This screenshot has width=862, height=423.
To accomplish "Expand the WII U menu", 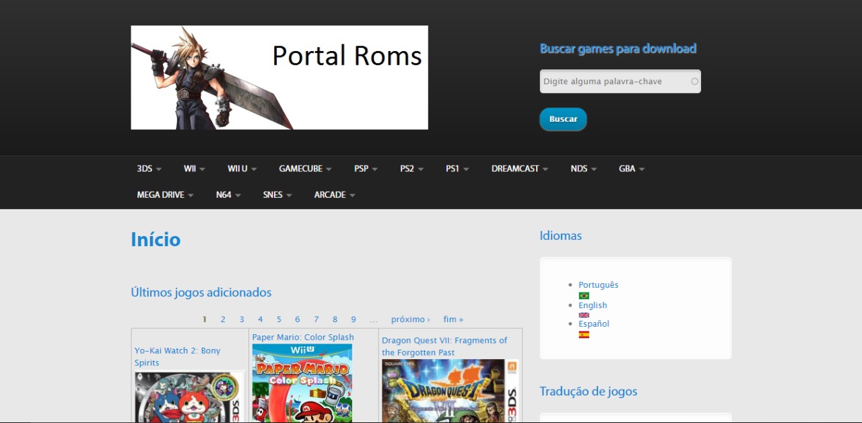I will point(242,169).
